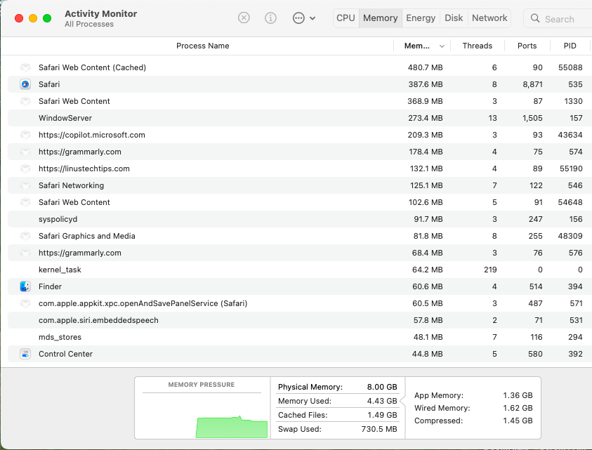Click the ports value 1,505
The image size is (592, 450).
[533, 118]
